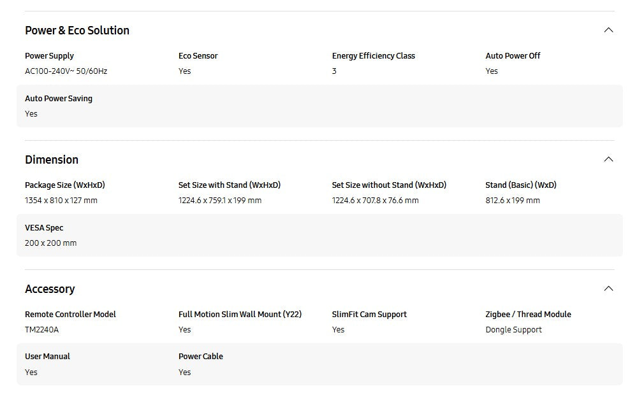This screenshot has height=405, width=637.
Task: Click the Full Motion Slim Wall Mount label
Action: point(240,315)
